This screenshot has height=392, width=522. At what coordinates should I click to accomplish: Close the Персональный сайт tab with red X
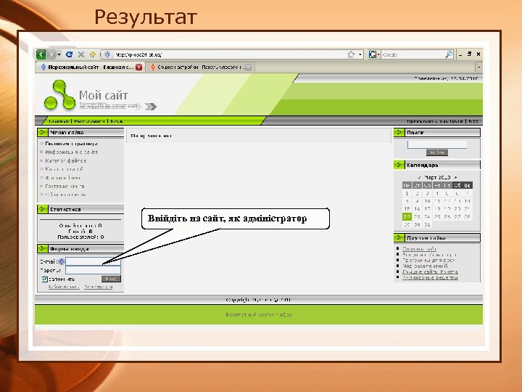coord(138,67)
